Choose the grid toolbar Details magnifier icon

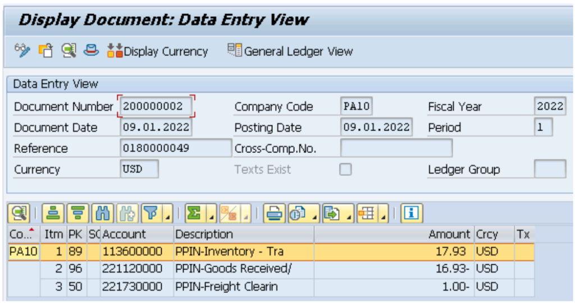[19, 213]
